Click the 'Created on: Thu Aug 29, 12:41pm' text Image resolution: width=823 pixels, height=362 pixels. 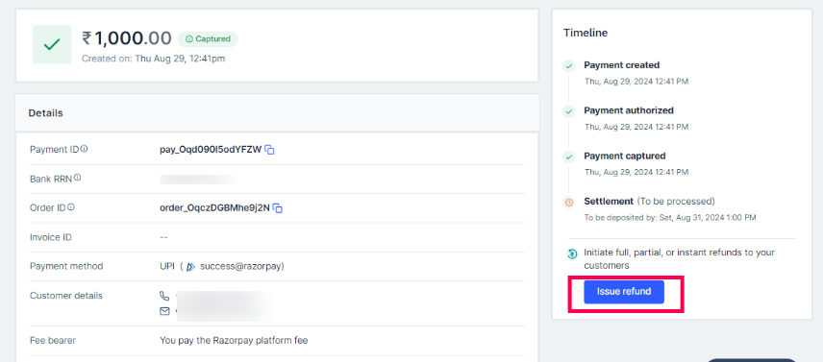pos(153,59)
